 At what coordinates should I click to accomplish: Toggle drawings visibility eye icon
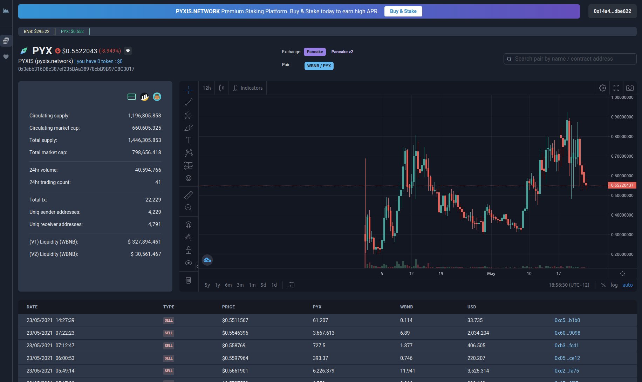pyautogui.click(x=189, y=263)
